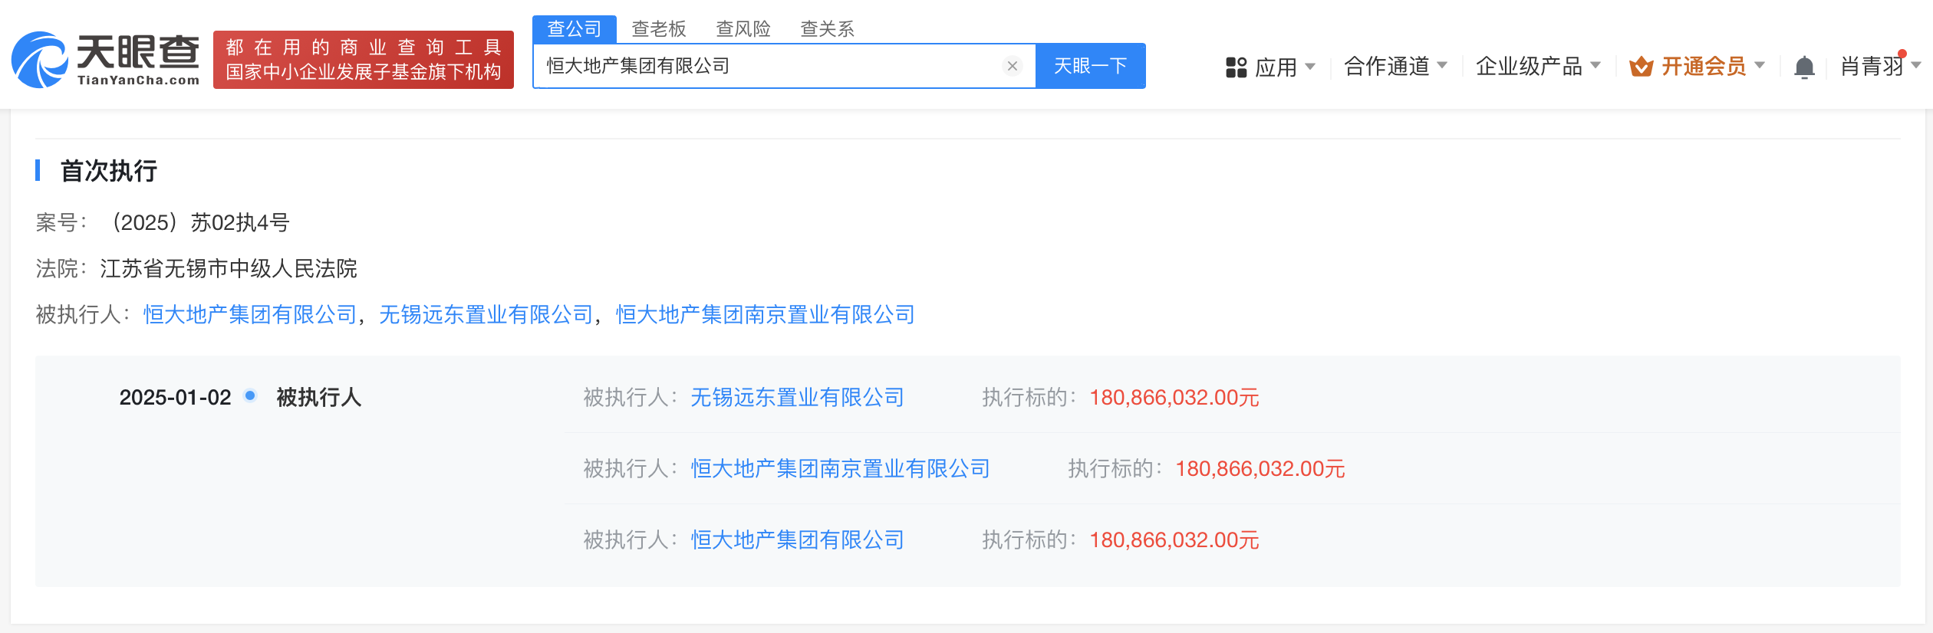Select the 首次执行 section heading

(109, 170)
